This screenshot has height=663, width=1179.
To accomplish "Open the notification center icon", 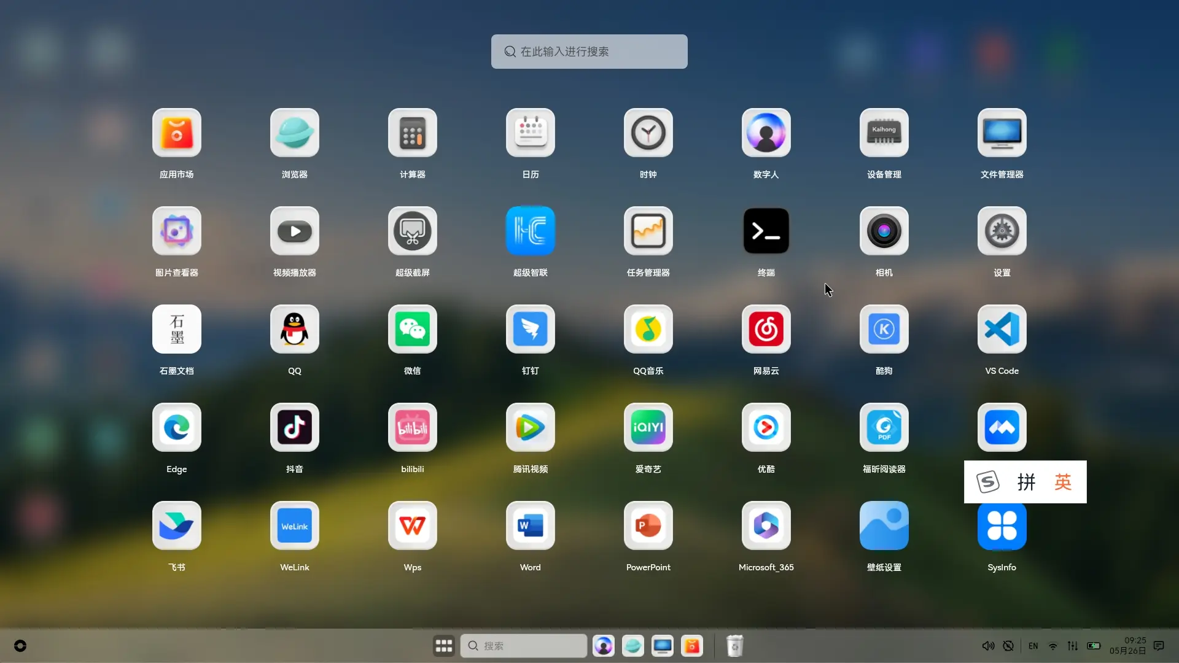I will [1159, 646].
